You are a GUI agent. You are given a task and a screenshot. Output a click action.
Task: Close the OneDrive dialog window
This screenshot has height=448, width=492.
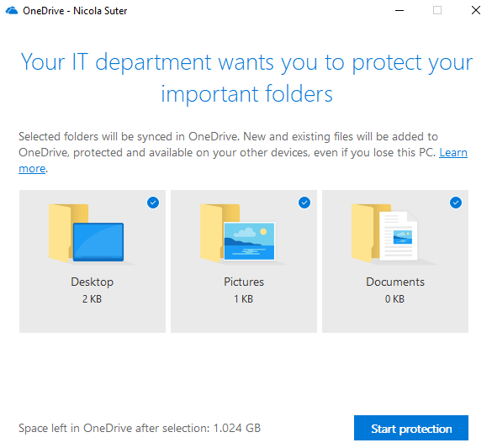pyautogui.click(x=476, y=10)
